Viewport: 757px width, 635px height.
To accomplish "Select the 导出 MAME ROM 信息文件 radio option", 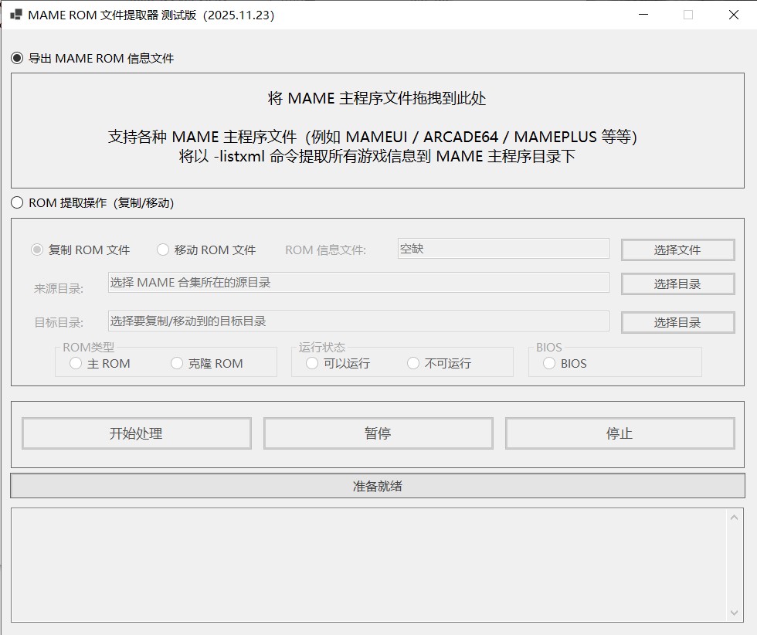I will tap(15, 57).
